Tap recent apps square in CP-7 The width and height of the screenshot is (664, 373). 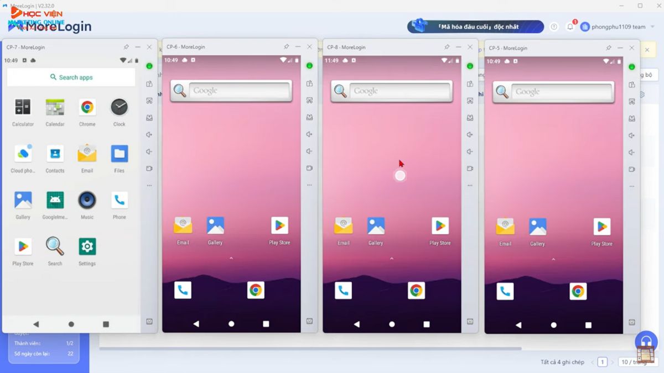106,324
